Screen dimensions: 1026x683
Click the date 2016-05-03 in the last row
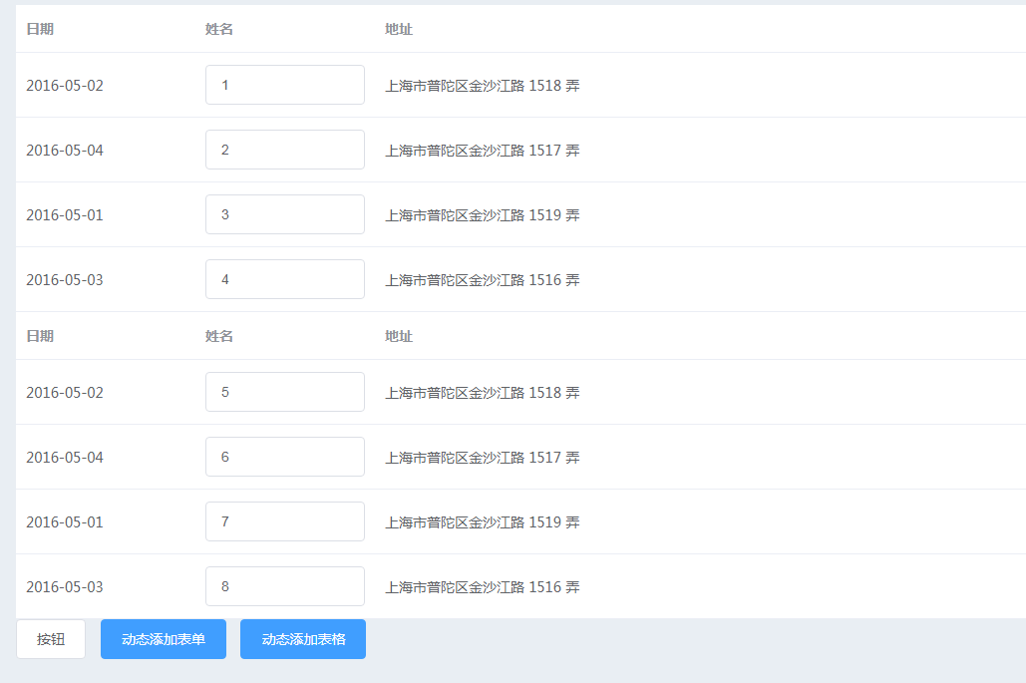point(65,585)
